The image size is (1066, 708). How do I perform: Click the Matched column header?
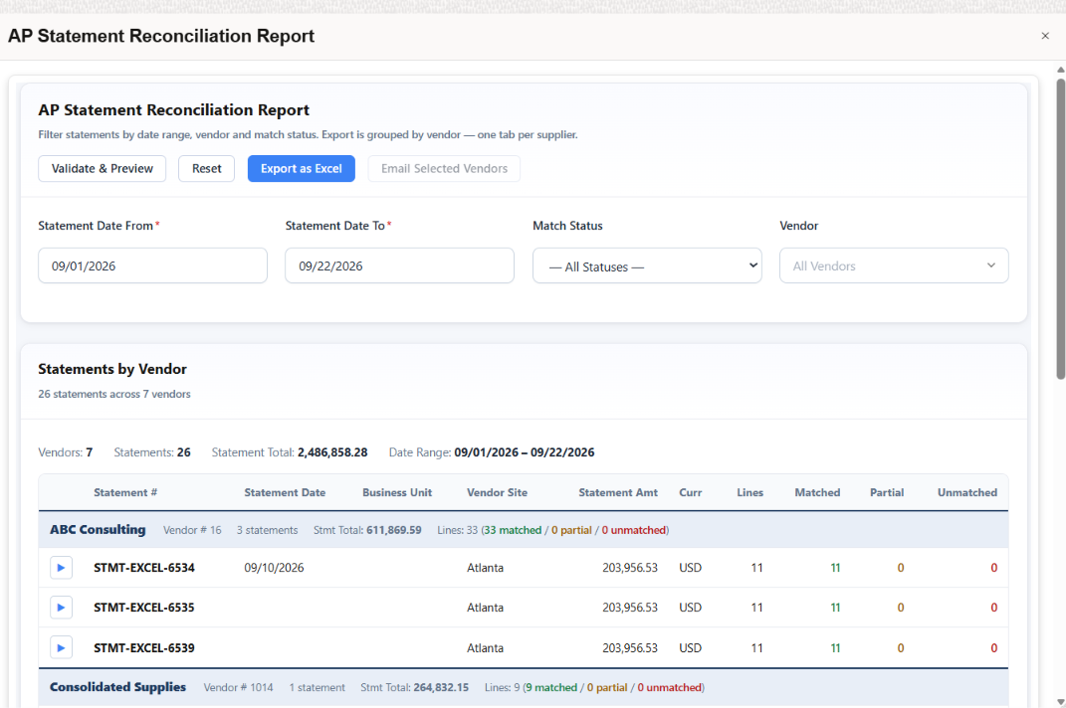coord(817,492)
